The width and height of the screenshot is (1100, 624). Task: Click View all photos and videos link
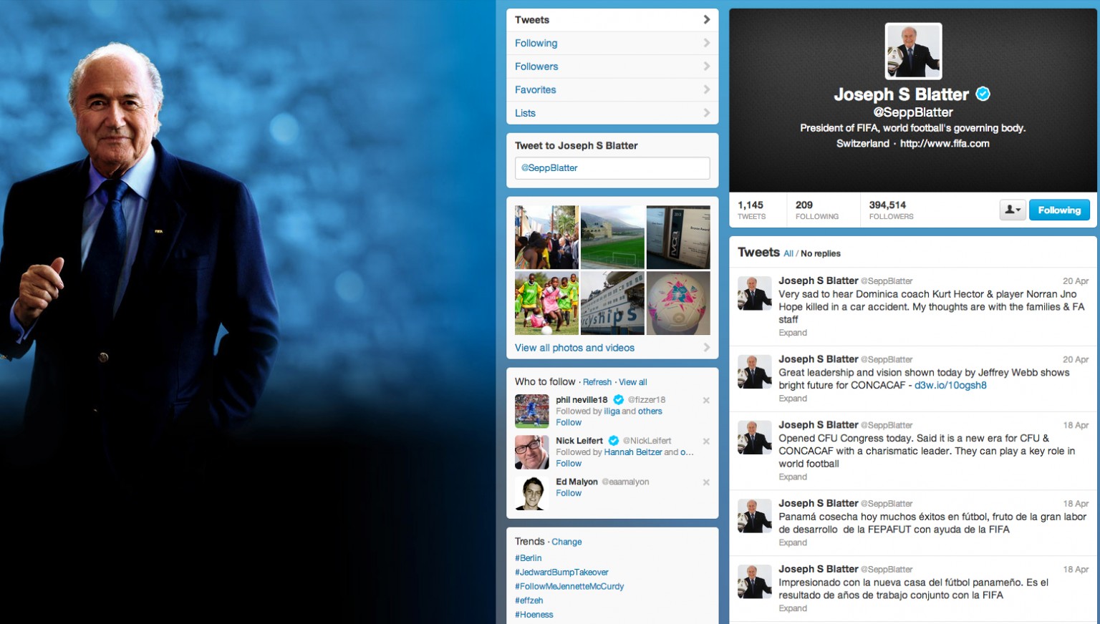574,348
